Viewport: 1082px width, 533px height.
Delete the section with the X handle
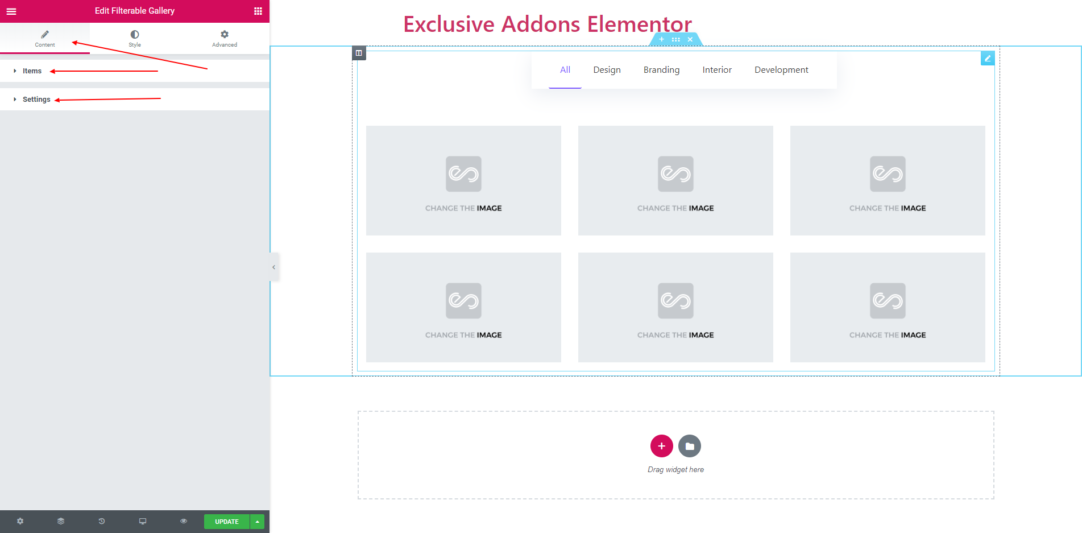click(x=690, y=39)
